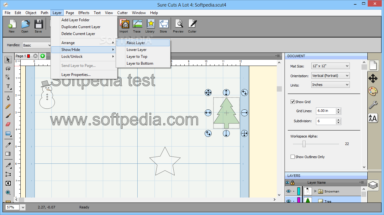Select the Rectangle shape tool

(8, 133)
